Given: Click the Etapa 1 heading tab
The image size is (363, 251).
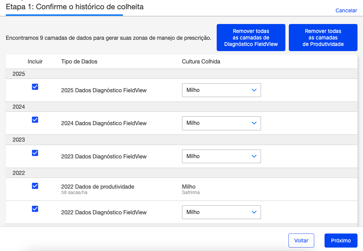Looking at the screenshot, I should point(75,7).
